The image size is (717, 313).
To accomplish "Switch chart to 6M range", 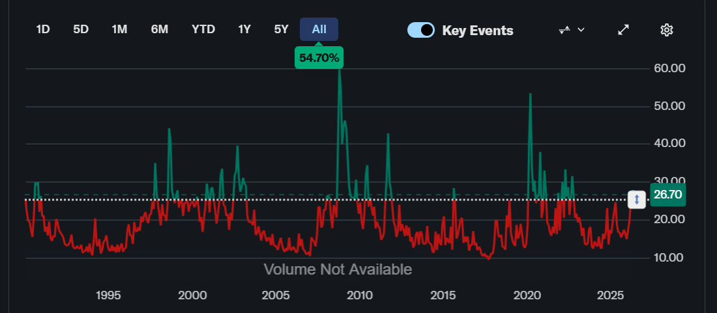I will 160,30.
